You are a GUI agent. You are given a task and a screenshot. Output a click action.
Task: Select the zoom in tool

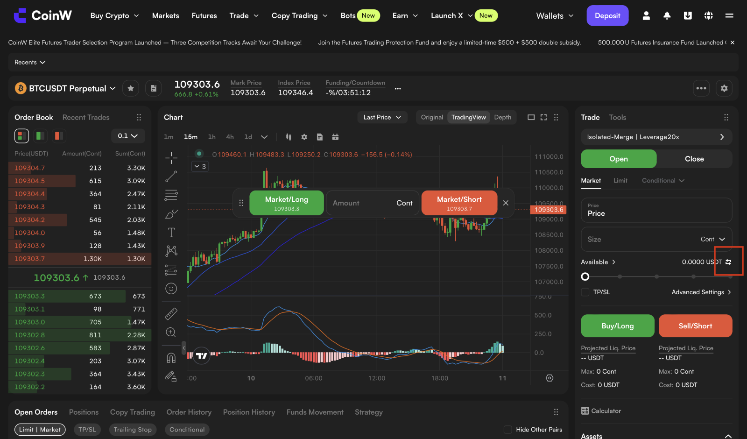coord(171,333)
